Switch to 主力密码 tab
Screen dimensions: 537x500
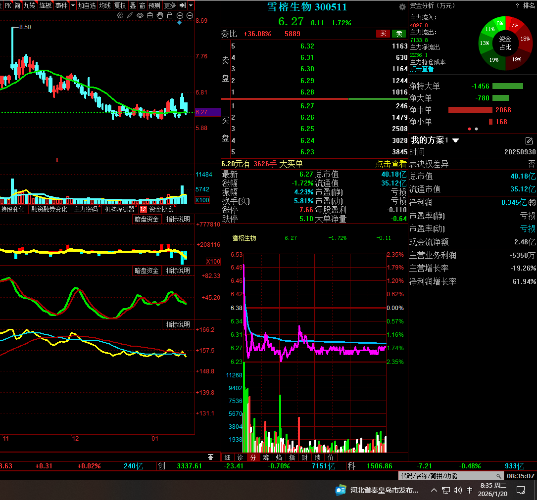click(x=86, y=209)
